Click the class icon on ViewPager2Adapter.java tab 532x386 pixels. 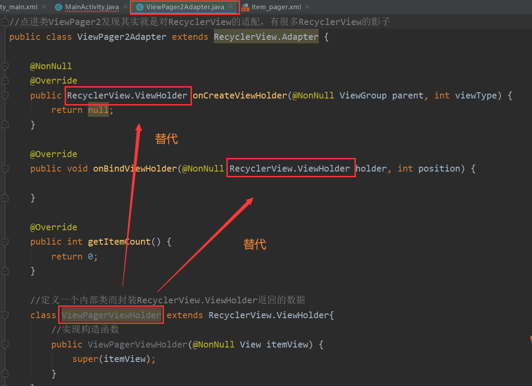point(140,7)
